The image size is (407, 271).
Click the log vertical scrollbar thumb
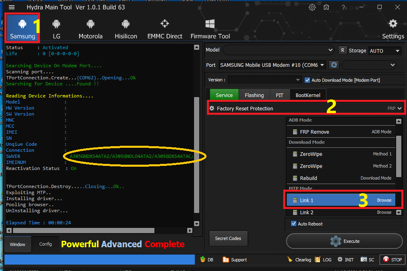pos(196,155)
